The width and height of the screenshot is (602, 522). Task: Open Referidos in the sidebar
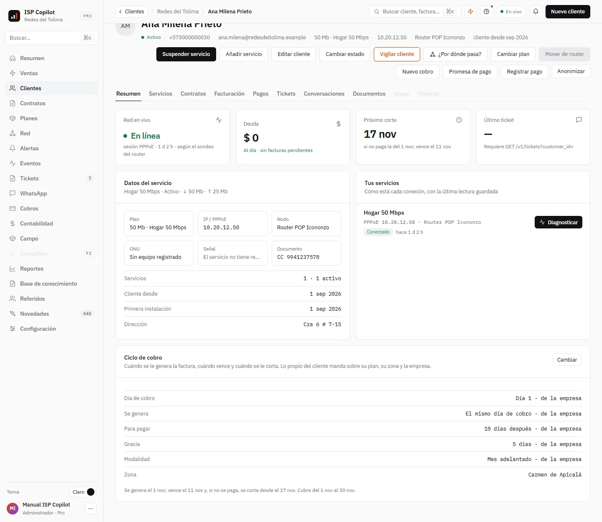click(x=52, y=299)
